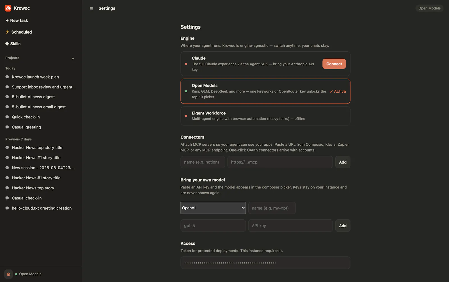
Task: Focus the MCP URL https field
Action: point(280,162)
